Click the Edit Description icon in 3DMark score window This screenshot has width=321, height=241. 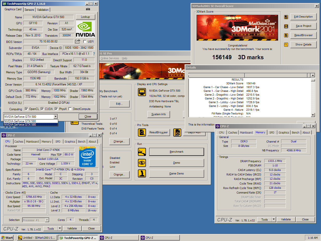coord(286,17)
